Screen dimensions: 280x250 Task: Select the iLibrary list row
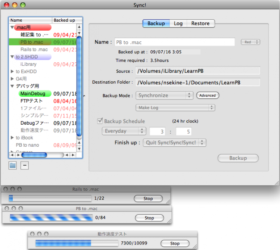point(43,64)
